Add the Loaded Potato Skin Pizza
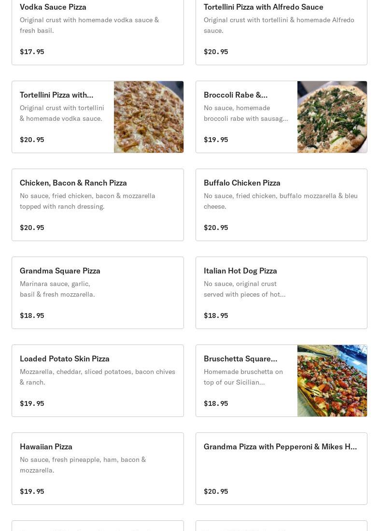 [65, 359]
